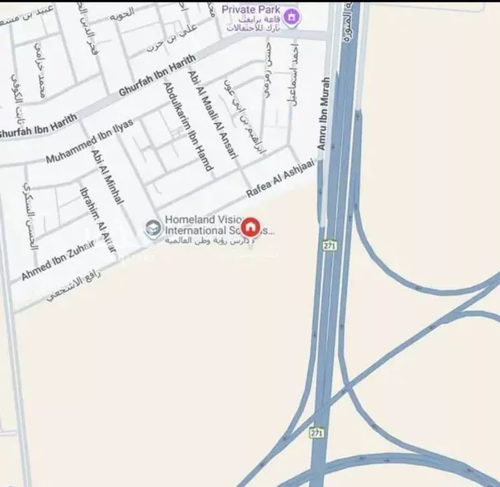
Task: Click the lower 271 highway shield
Action: (316, 432)
